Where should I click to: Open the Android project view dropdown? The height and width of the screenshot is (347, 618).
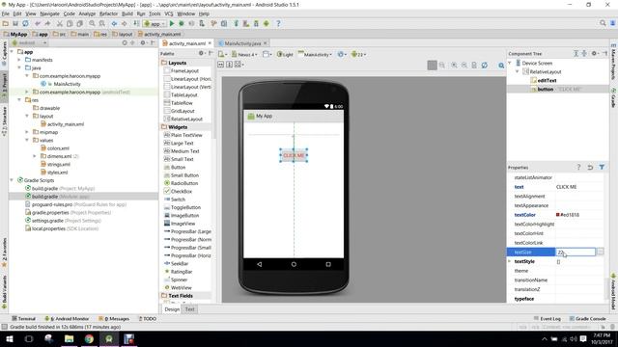click(x=29, y=42)
